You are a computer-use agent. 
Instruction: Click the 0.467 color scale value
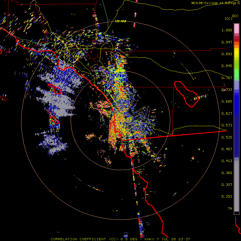(x=227, y=149)
